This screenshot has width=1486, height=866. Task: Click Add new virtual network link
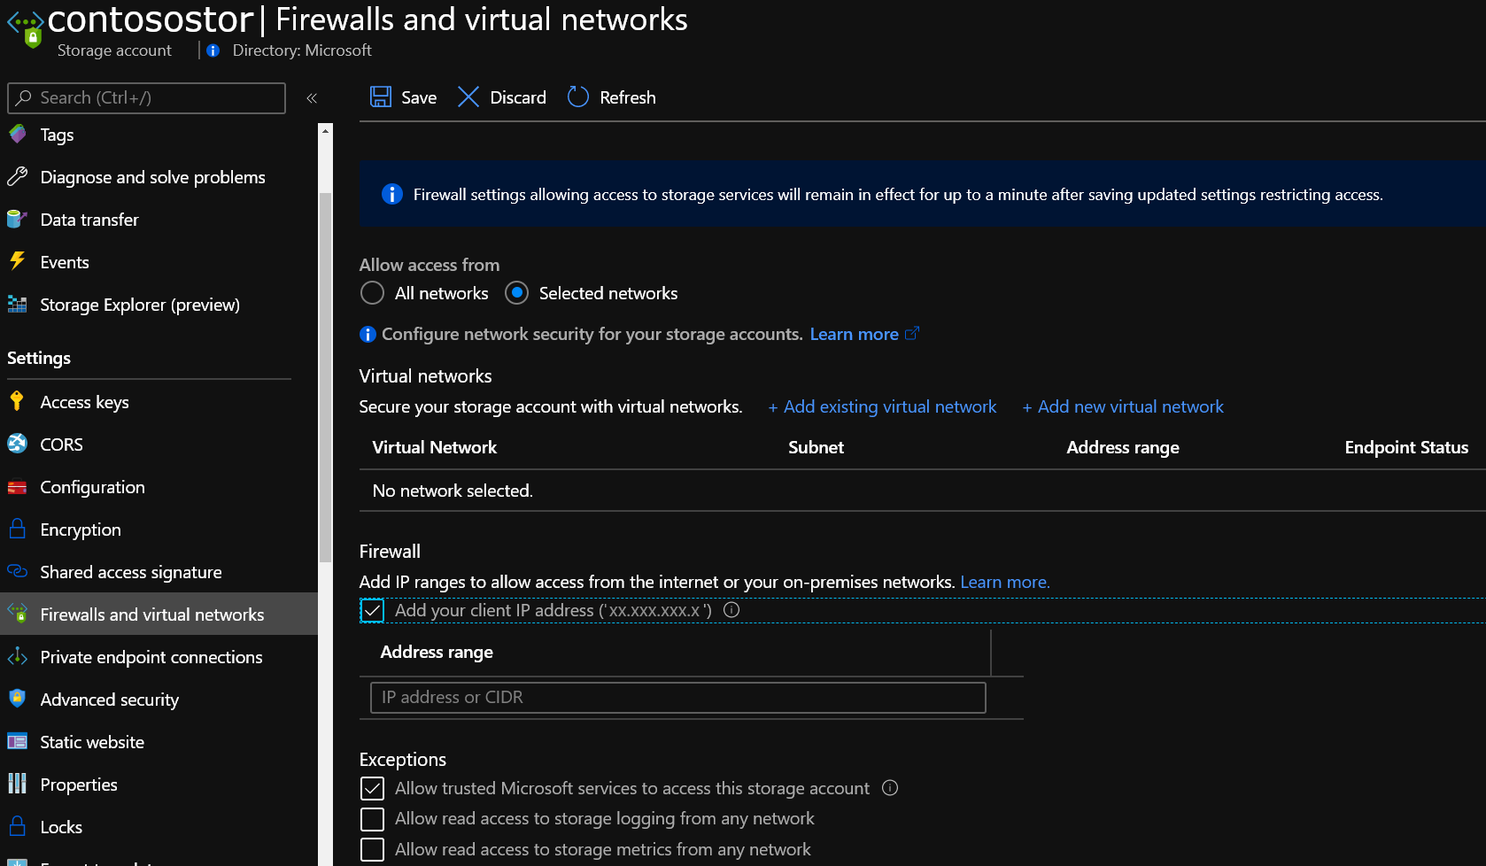click(x=1123, y=406)
